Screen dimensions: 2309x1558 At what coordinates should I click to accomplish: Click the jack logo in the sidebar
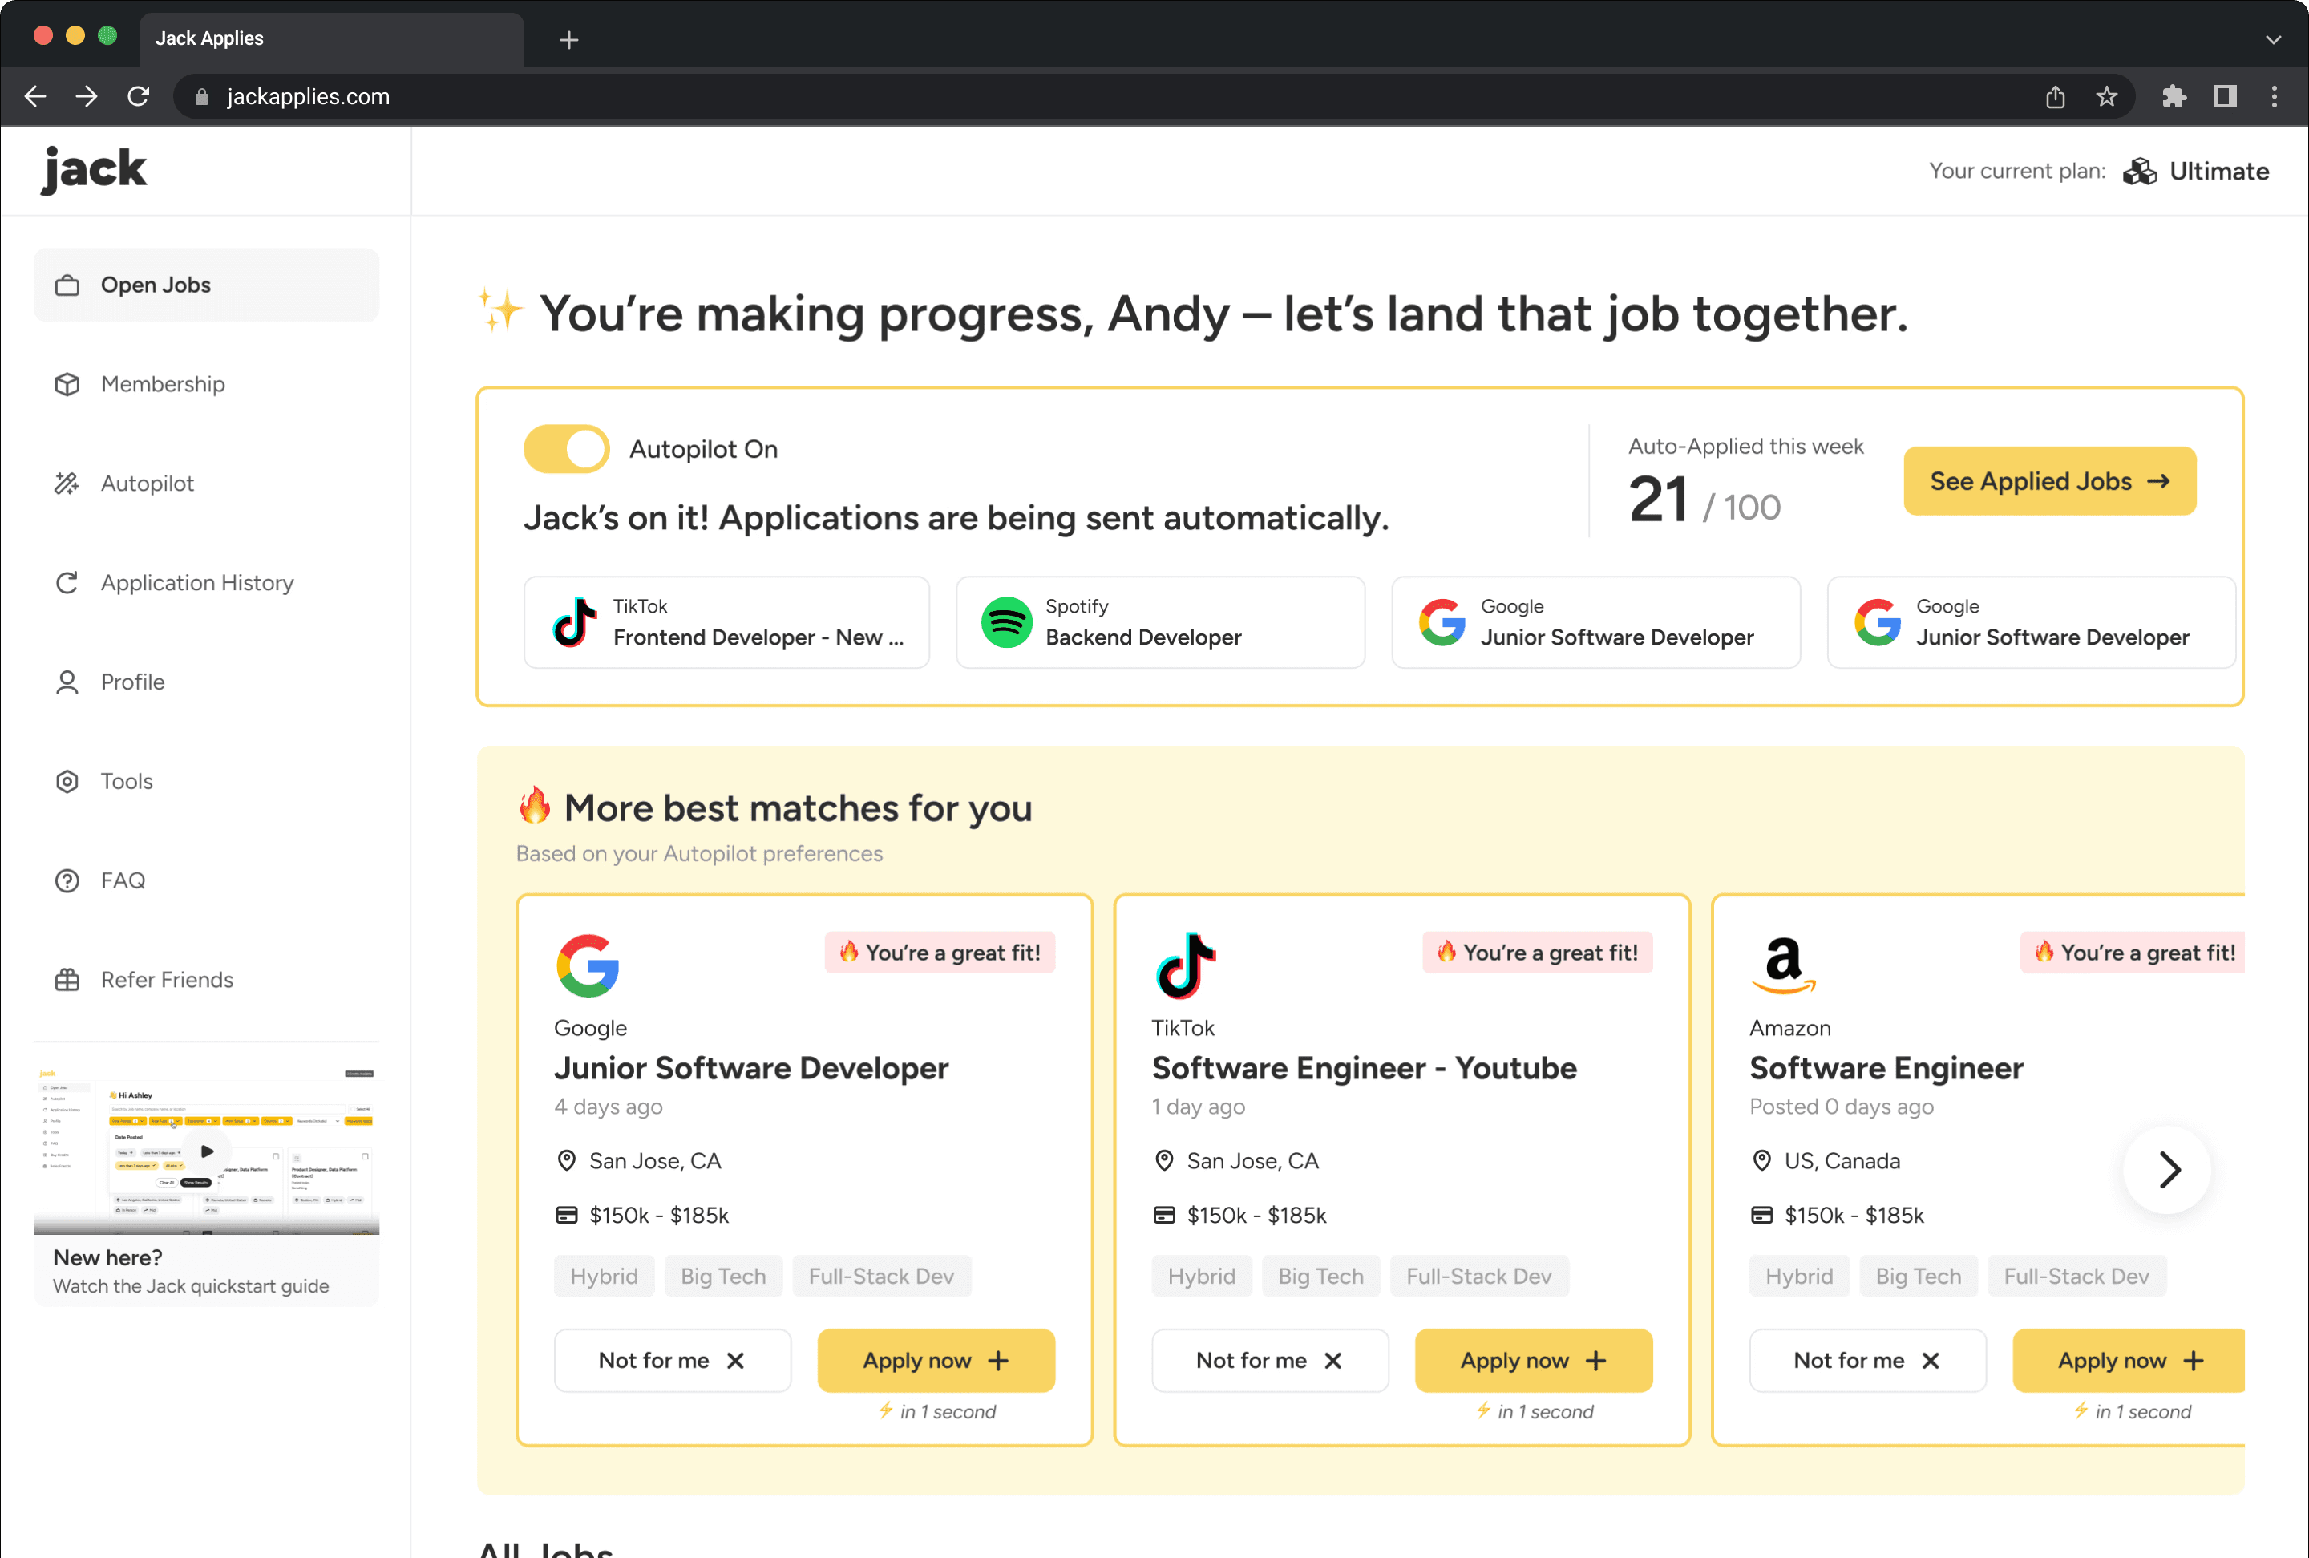tap(95, 170)
